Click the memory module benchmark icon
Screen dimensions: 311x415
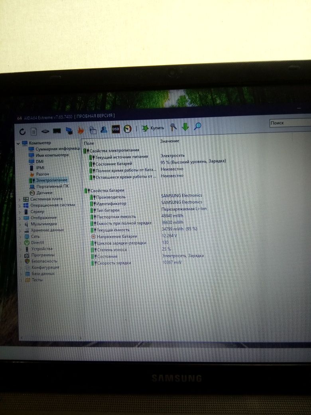(57, 131)
